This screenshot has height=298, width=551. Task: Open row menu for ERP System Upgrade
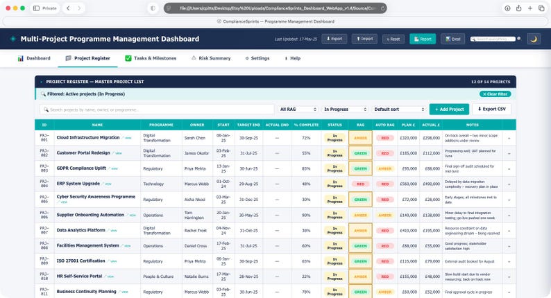pyautogui.click(x=509, y=184)
